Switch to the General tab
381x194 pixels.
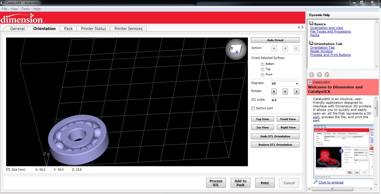point(17,29)
